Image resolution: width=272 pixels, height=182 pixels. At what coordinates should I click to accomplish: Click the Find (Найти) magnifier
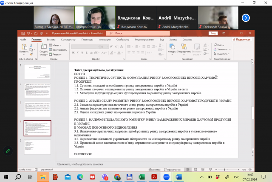(x=219, y=45)
